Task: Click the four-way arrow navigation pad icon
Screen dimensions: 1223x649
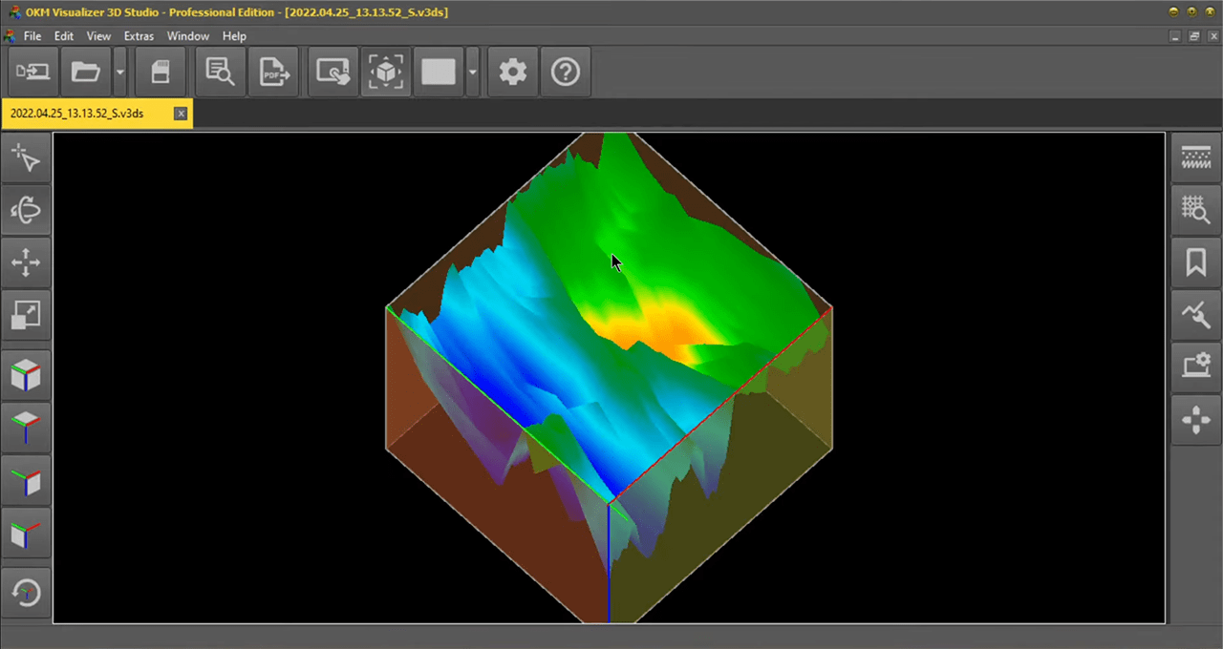Action: pos(1196,420)
